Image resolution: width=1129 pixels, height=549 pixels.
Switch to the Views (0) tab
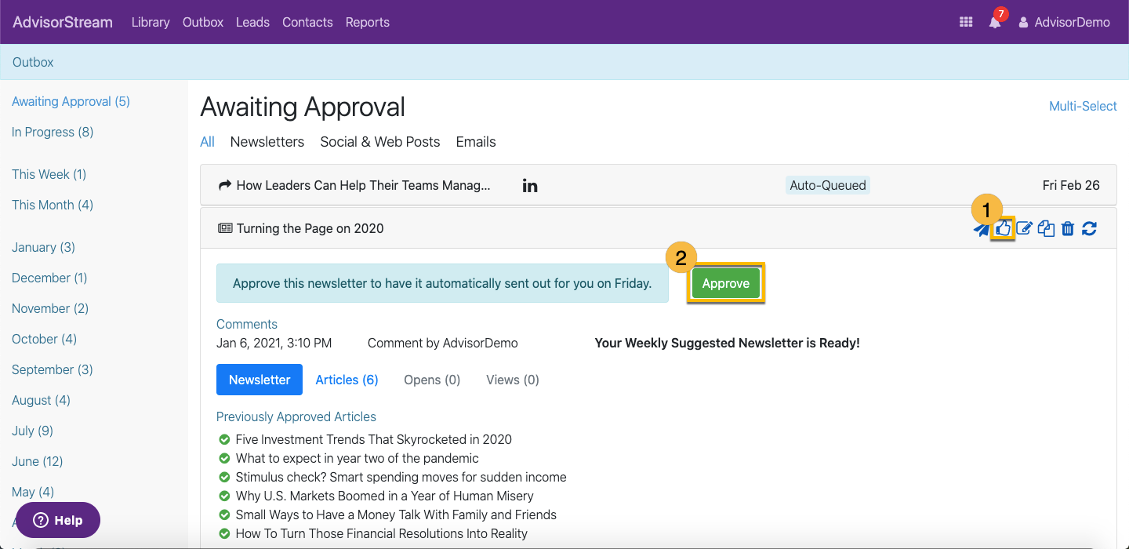coord(513,380)
